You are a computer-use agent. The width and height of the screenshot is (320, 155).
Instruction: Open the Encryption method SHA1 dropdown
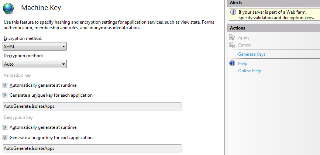[35, 46]
